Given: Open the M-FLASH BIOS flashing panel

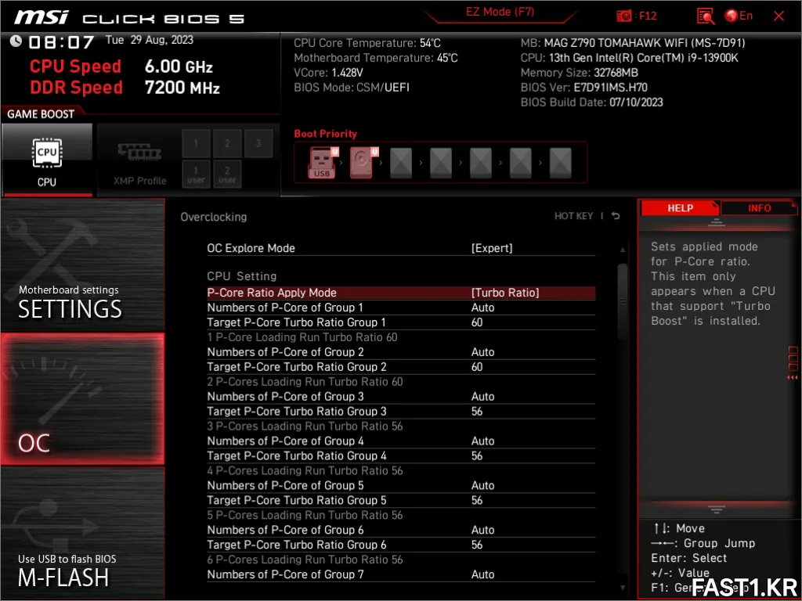Looking at the screenshot, I should click(x=83, y=532).
